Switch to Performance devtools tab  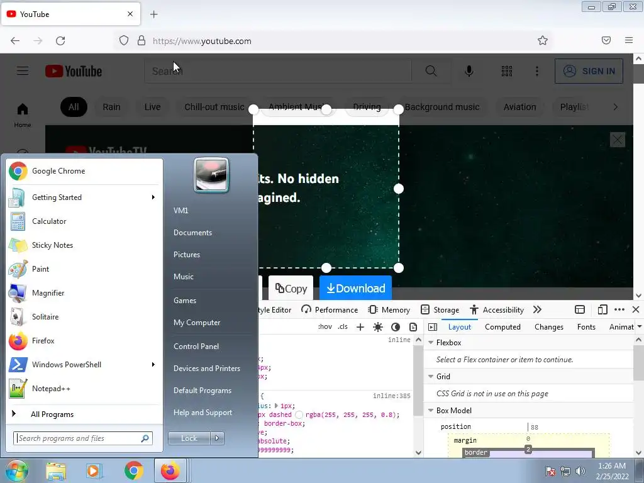(330, 309)
